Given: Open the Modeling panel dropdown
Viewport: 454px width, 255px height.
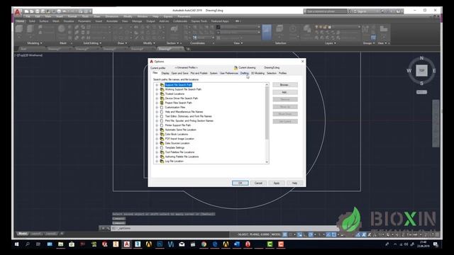Looking at the screenshot, I should click(x=35, y=43).
